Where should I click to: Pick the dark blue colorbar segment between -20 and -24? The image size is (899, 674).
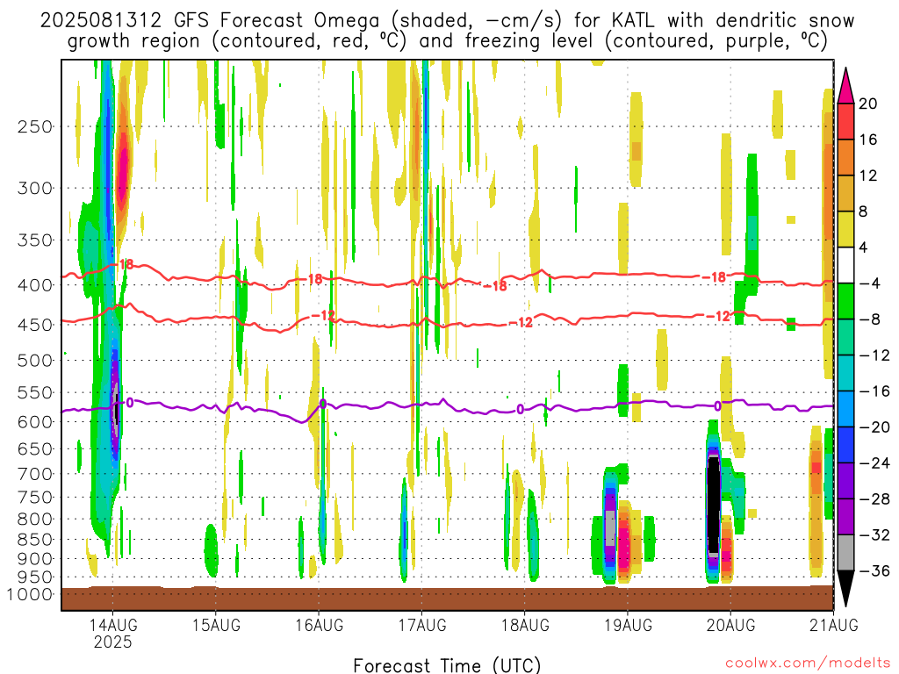coord(845,445)
